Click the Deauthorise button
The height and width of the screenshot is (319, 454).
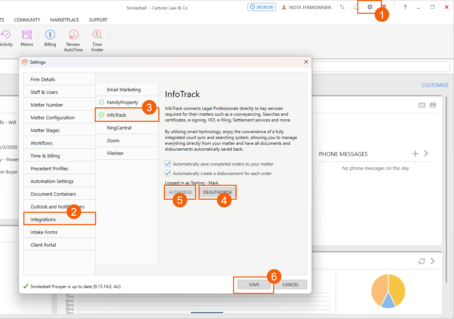(x=217, y=192)
